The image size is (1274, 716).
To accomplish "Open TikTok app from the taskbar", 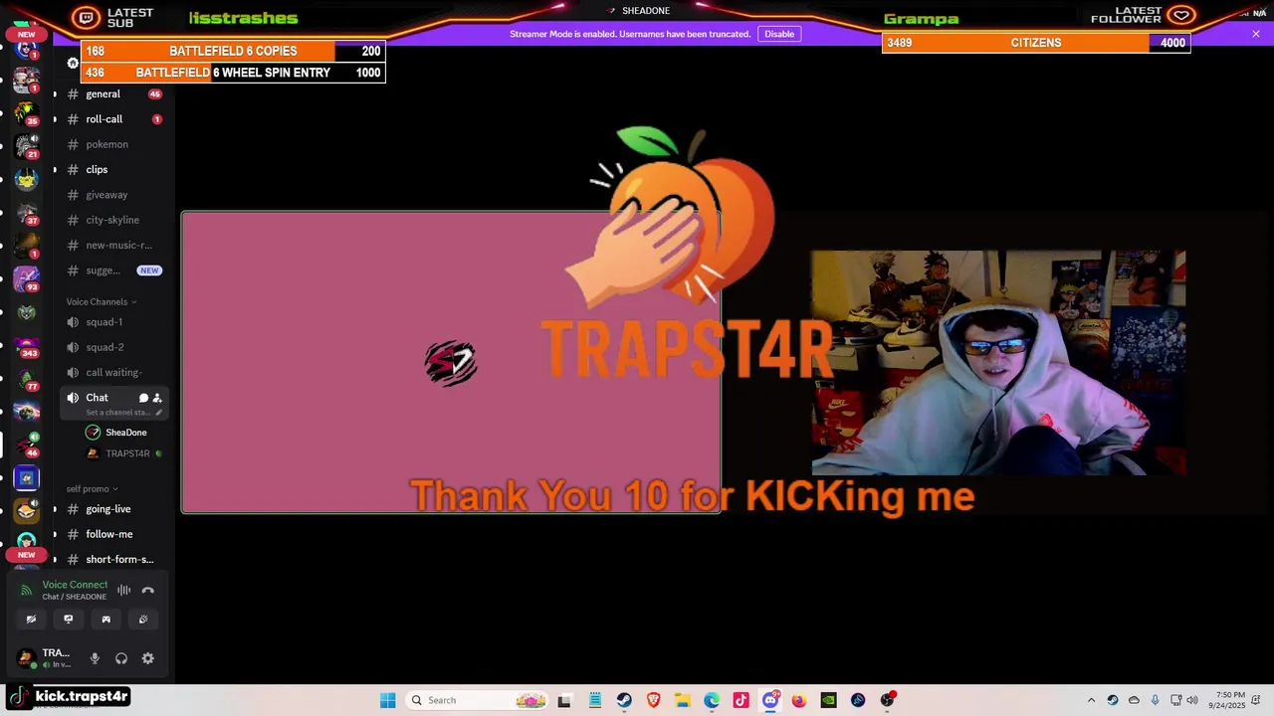I will (x=741, y=700).
